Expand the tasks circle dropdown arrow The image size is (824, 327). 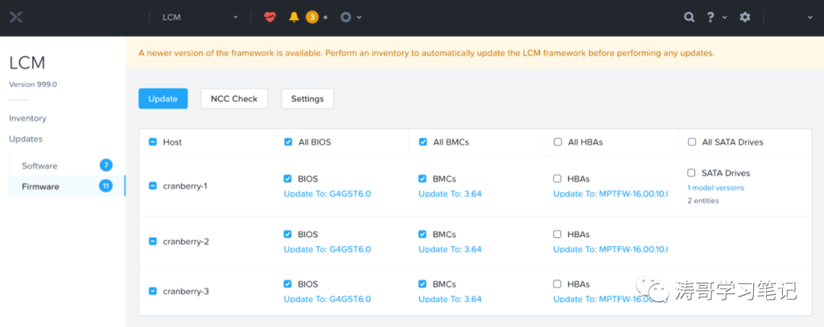pyautogui.click(x=359, y=18)
